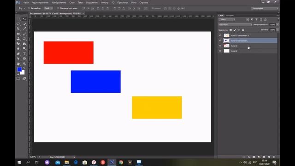
Task: Hide the selected Слой 3 копировать layer
Action: click(220, 41)
